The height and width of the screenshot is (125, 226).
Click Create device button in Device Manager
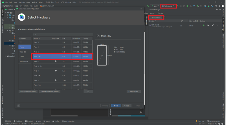156,17
